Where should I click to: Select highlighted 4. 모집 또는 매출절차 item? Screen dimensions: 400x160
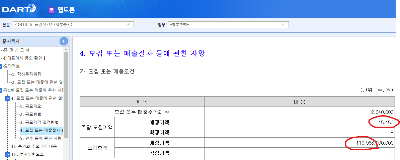click(41, 131)
